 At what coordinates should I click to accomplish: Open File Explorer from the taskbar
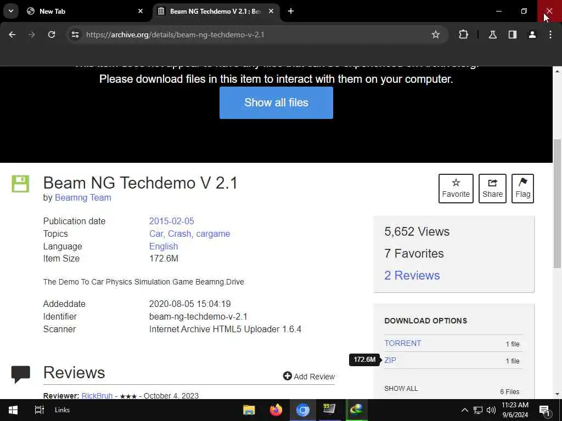(249, 410)
